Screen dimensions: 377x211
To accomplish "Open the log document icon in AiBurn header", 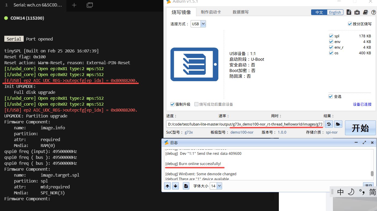I will click(349, 12).
